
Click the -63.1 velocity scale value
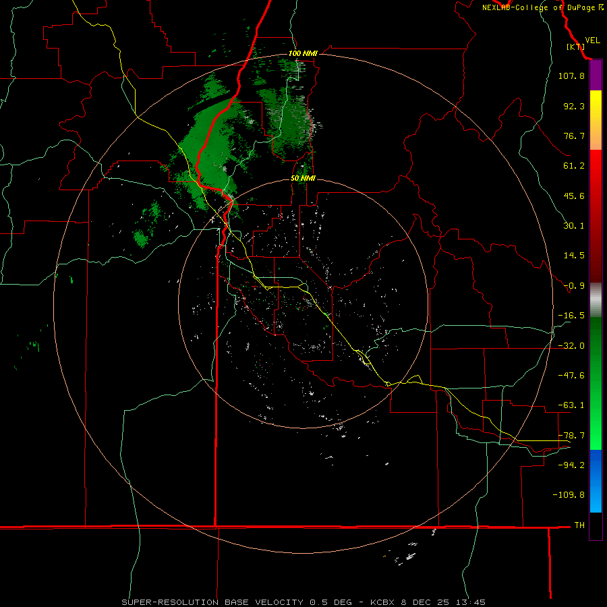pyautogui.click(x=571, y=405)
